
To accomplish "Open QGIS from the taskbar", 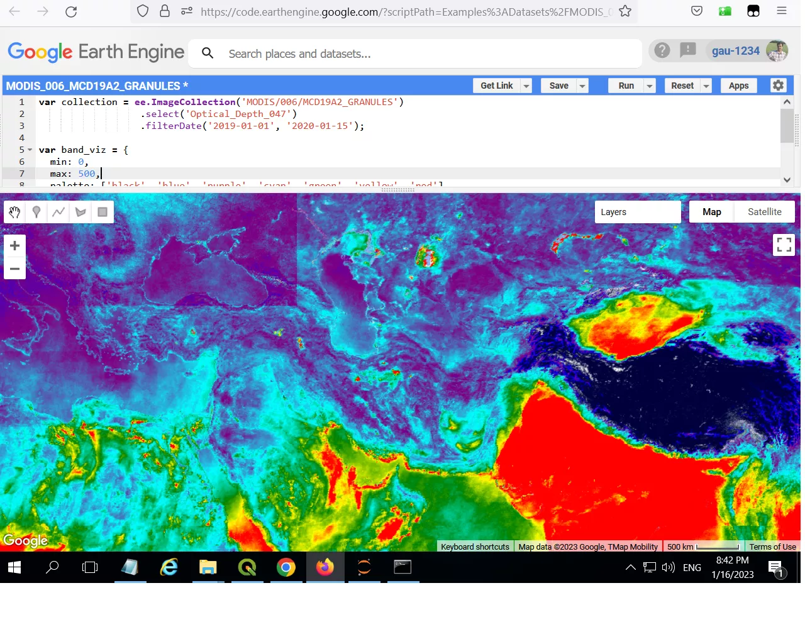I will (x=247, y=567).
